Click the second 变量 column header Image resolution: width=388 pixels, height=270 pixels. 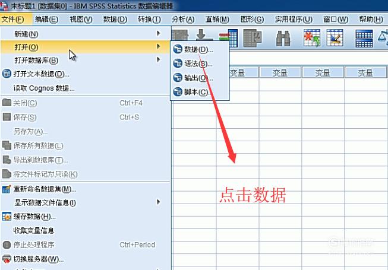tap(280, 72)
